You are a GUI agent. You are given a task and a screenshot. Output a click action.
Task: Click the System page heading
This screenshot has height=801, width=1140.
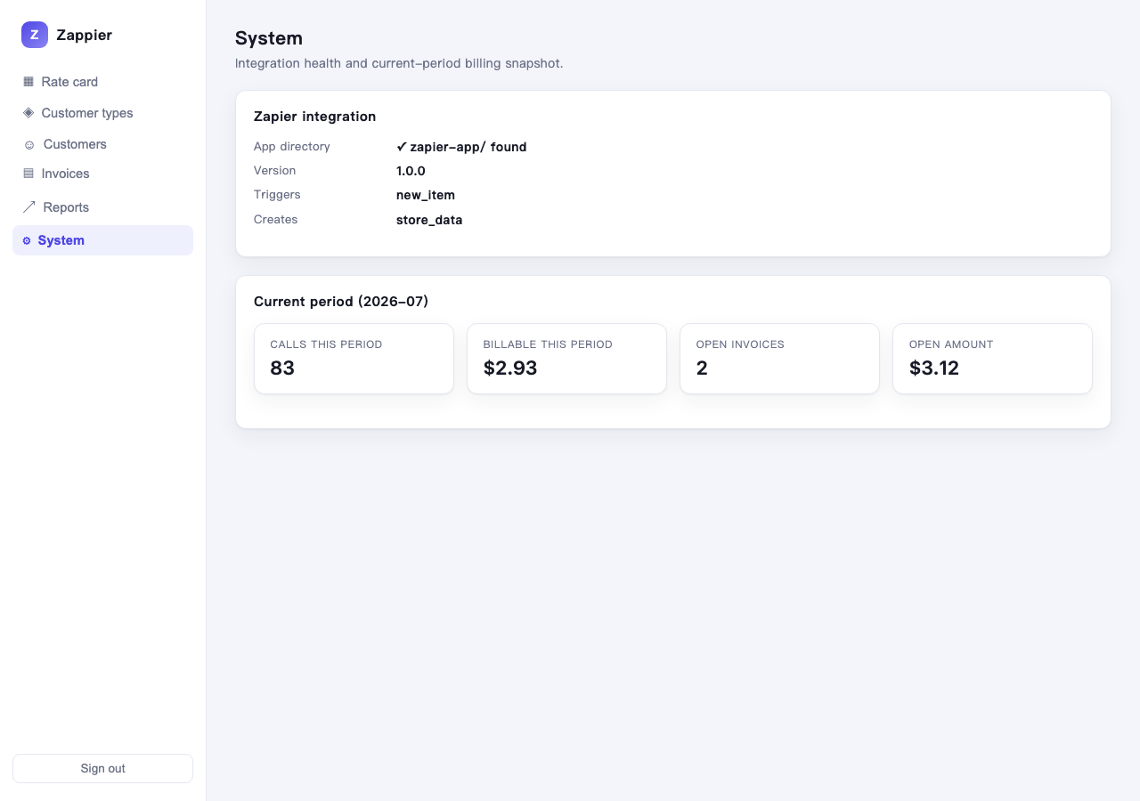point(269,38)
